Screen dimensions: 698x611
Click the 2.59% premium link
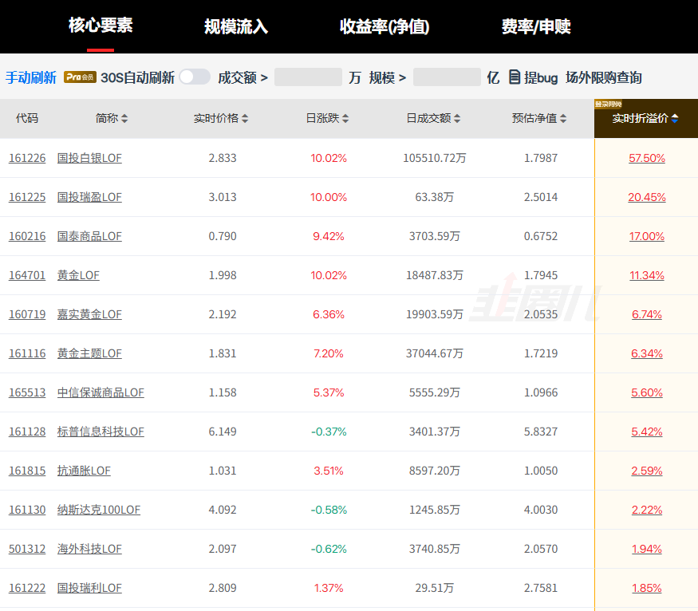pyautogui.click(x=647, y=471)
